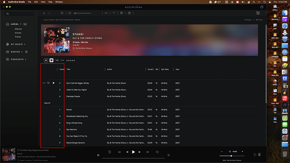Sort by the Title column header
The image size is (290, 163).
[68, 69]
